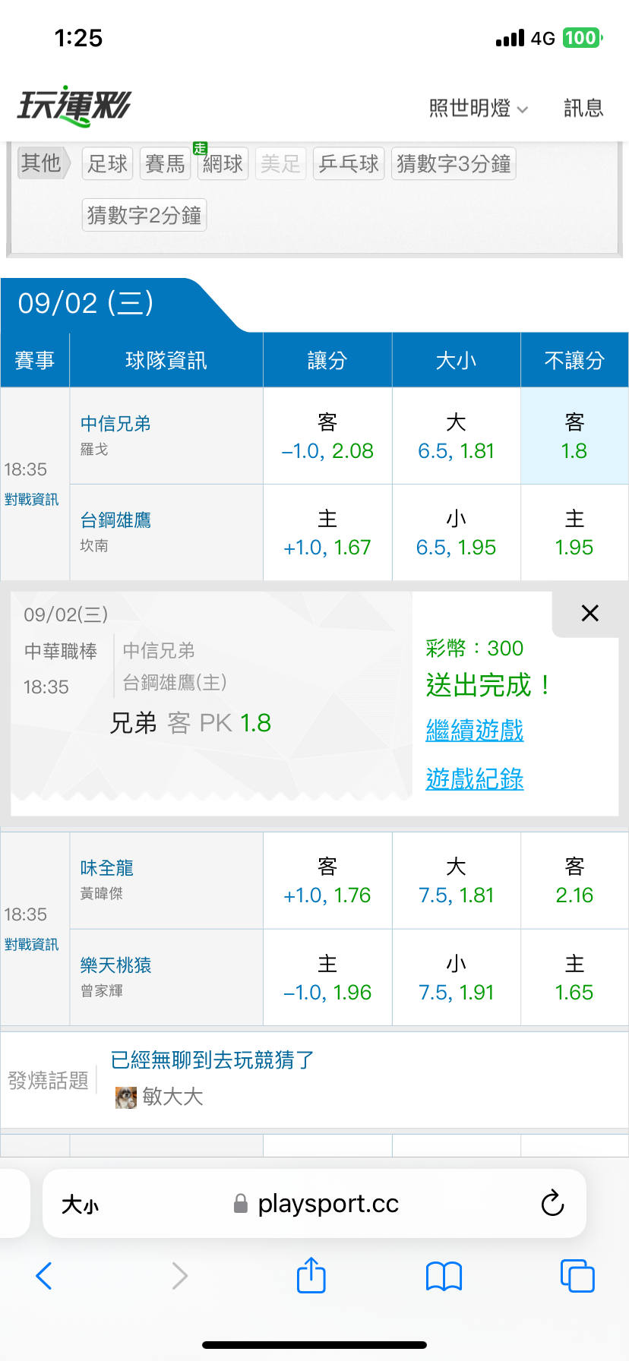Open the 訊息 messages menu
Screen dimensions: 629x1361
pos(583,109)
